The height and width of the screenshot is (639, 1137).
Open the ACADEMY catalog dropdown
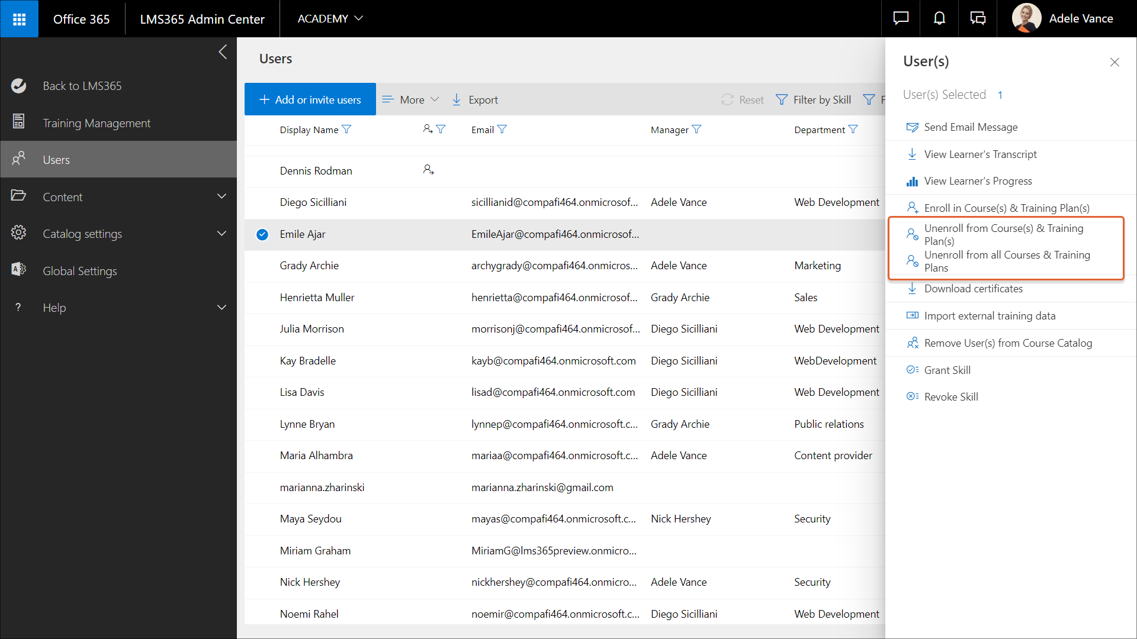pyautogui.click(x=330, y=19)
